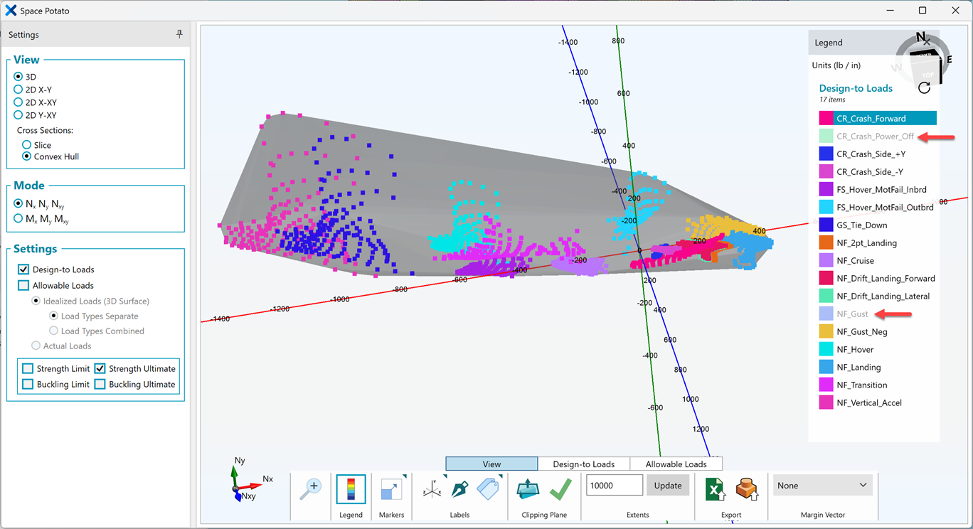Image resolution: width=973 pixels, height=529 pixels.
Task: Select the 2D X-Y view option
Action: (x=18, y=90)
